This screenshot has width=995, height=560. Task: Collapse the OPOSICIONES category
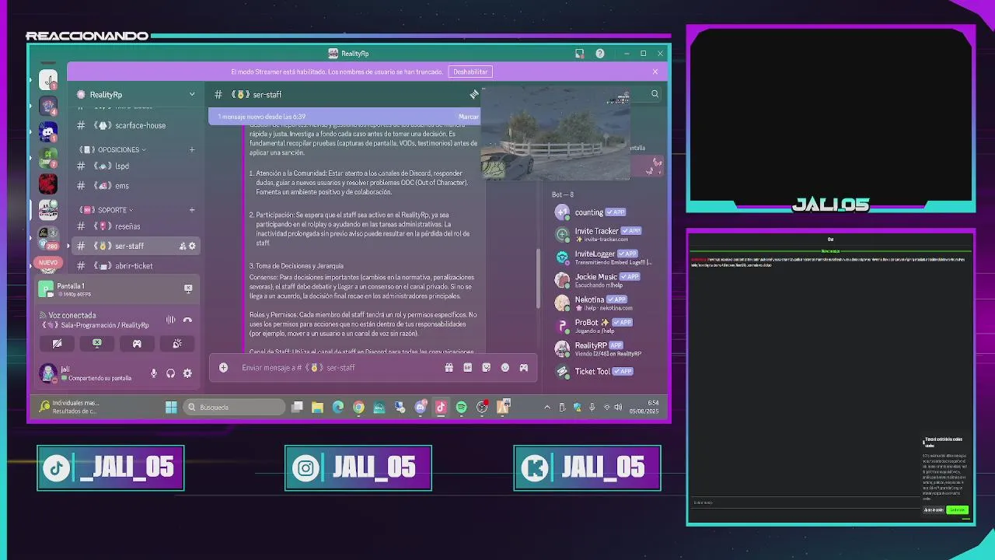(112, 149)
